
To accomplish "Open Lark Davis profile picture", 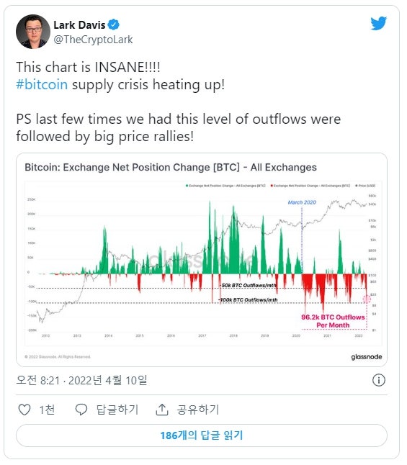I will (33, 32).
